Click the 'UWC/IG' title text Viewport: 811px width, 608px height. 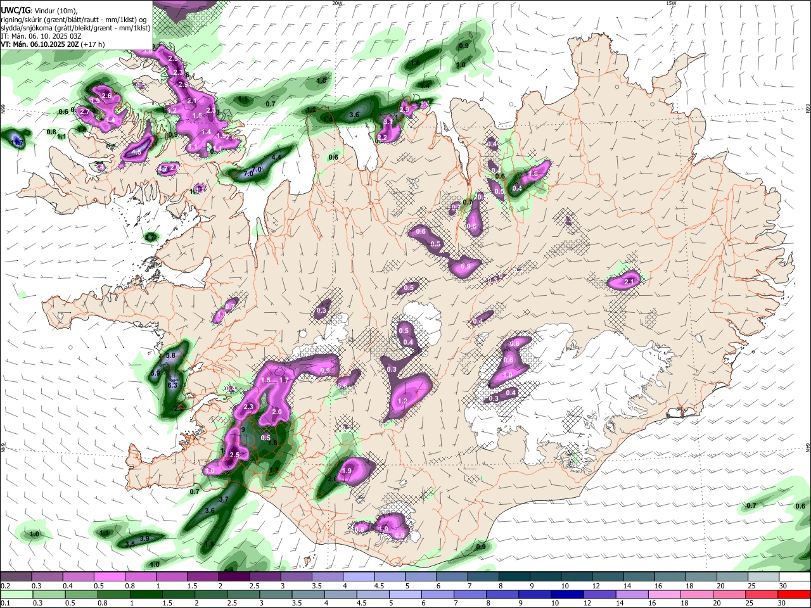coord(15,11)
